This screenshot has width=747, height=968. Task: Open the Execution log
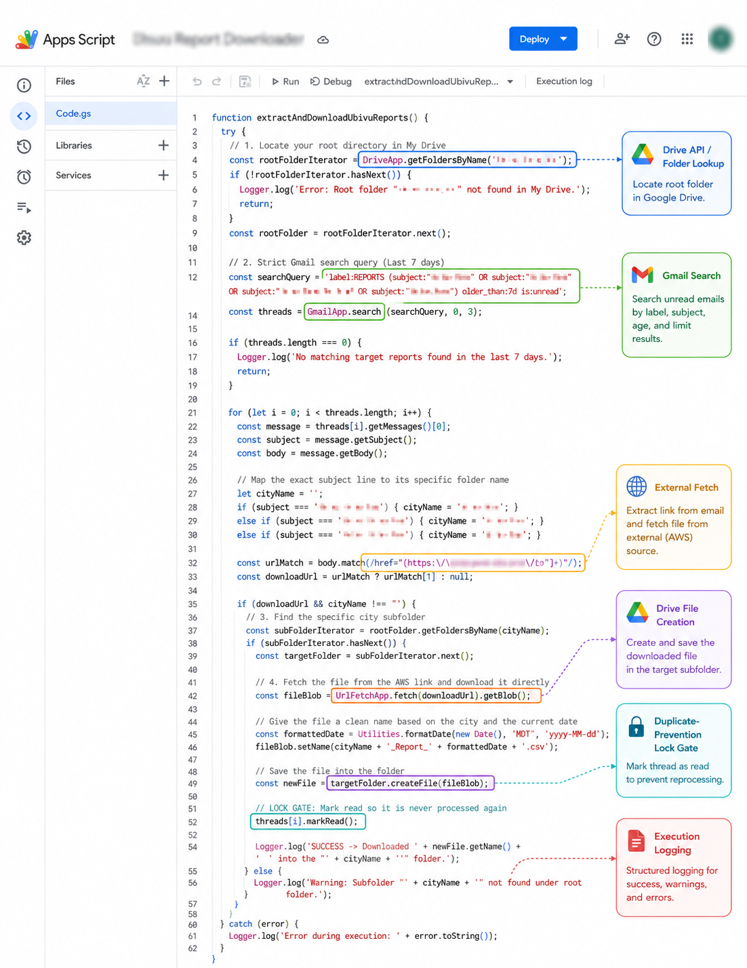[x=564, y=81]
